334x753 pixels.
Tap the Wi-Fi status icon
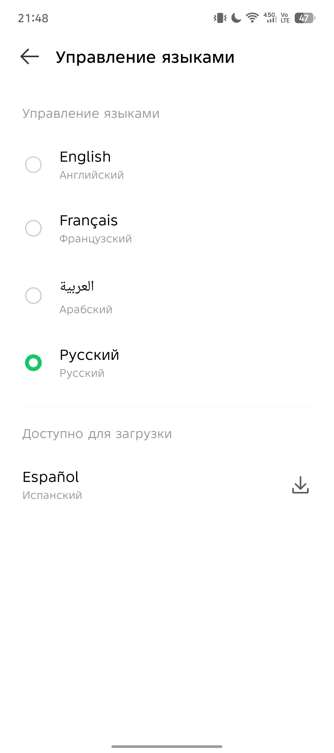[252, 18]
